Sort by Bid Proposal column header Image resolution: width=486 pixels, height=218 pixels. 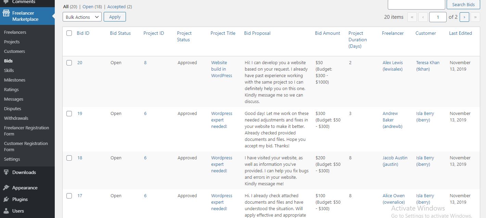(257, 33)
